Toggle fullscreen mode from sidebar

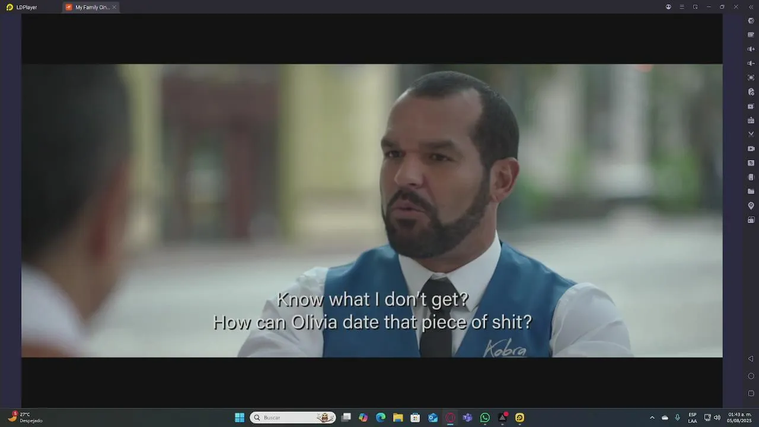pyautogui.click(x=751, y=78)
